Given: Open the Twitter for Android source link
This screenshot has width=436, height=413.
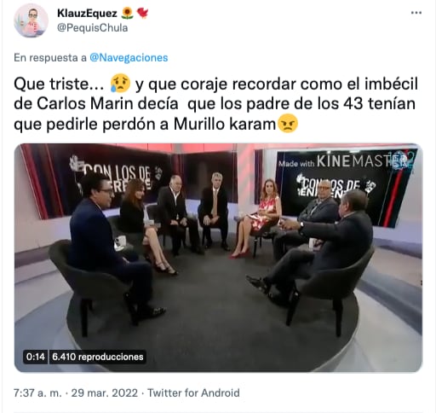Looking at the screenshot, I should pos(193,393).
